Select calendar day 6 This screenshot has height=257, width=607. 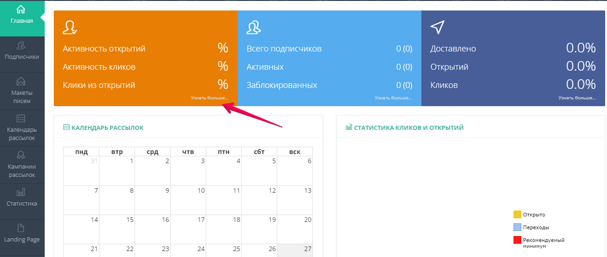tap(295, 171)
